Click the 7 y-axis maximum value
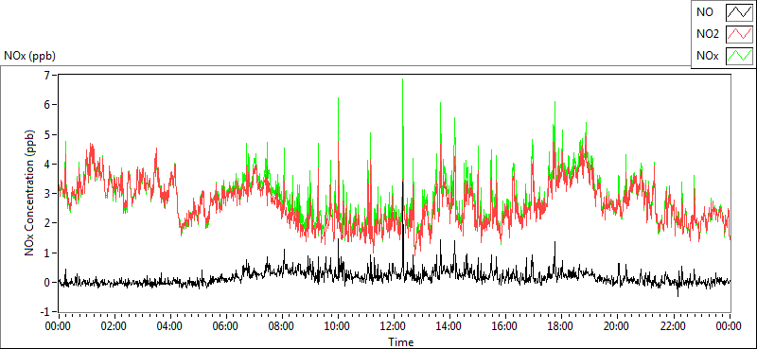This screenshot has width=757, height=349. coord(47,75)
